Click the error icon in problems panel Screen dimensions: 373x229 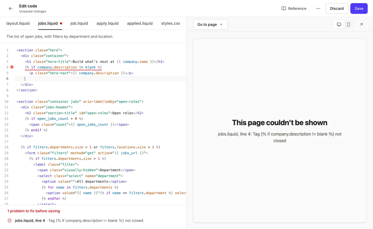[10, 221]
